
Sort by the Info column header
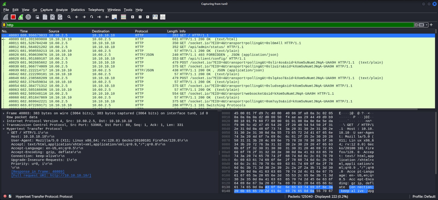307,31
